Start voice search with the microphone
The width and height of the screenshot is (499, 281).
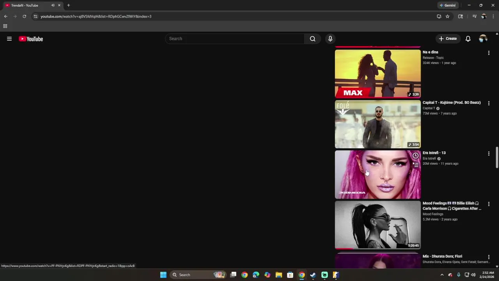[x=330, y=39]
